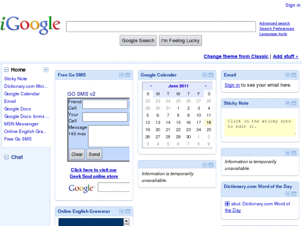
Task: Go to next month in calendar
Action: (x=206, y=86)
